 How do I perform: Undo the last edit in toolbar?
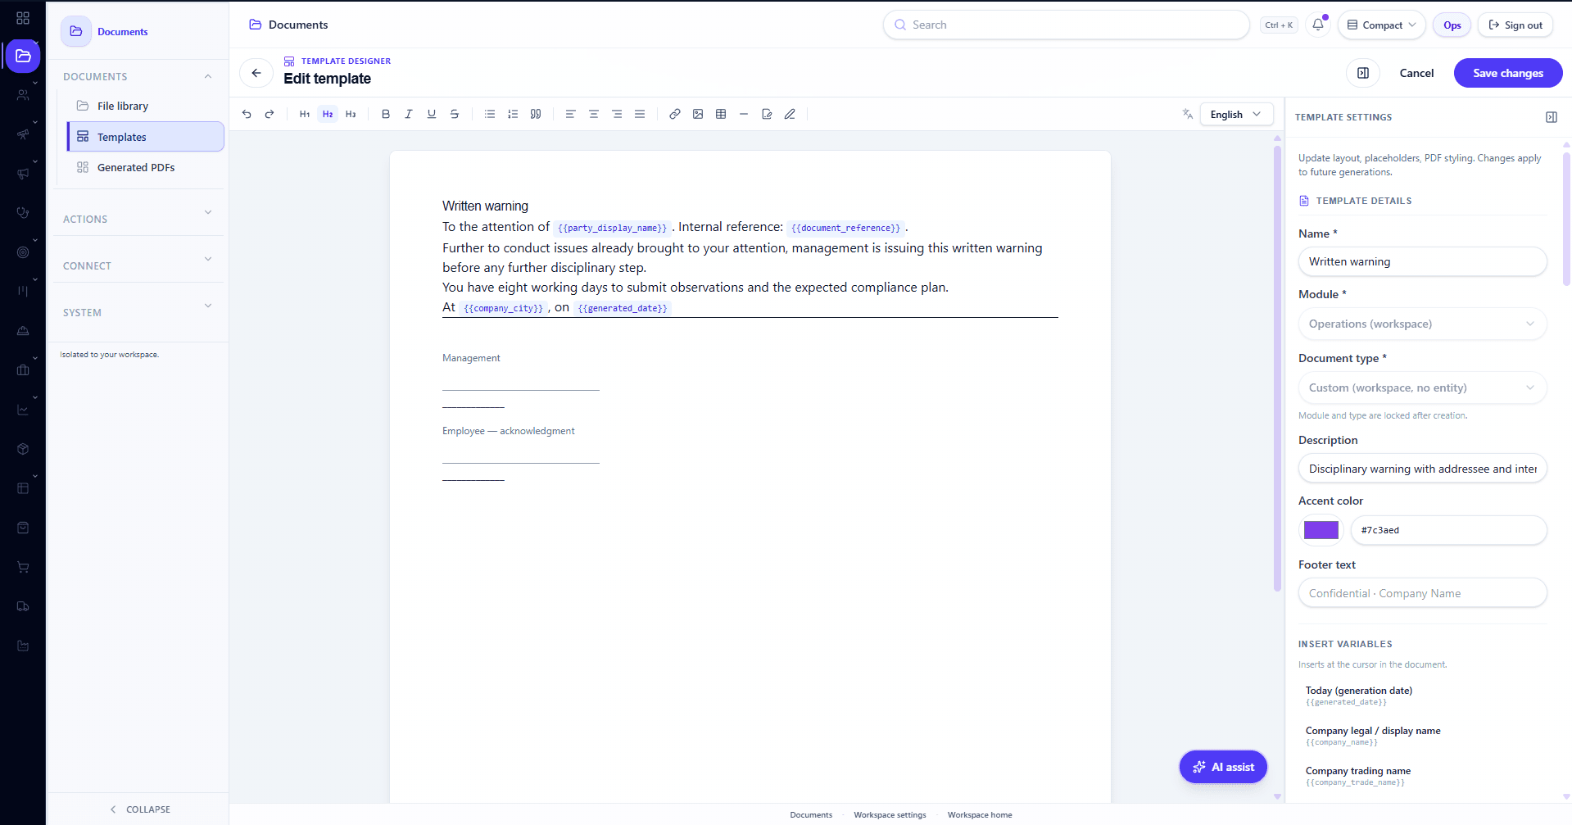pyautogui.click(x=247, y=114)
